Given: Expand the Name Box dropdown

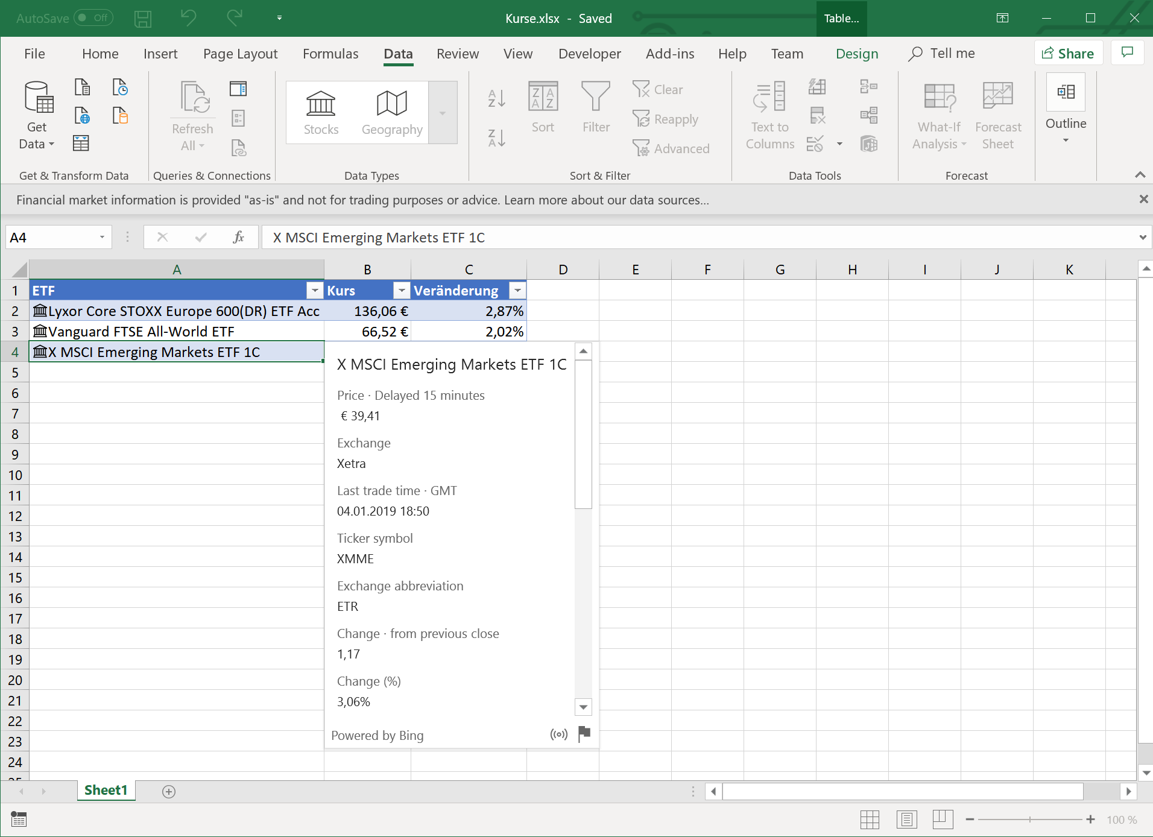Looking at the screenshot, I should (102, 238).
